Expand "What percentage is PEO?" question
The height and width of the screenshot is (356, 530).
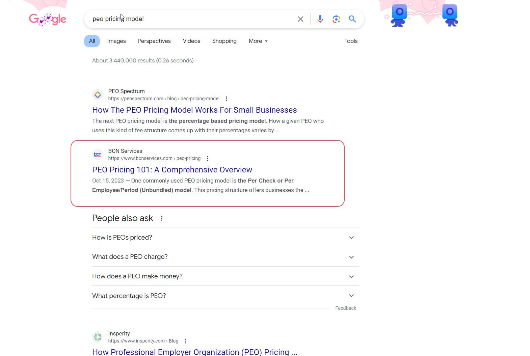pos(351,296)
